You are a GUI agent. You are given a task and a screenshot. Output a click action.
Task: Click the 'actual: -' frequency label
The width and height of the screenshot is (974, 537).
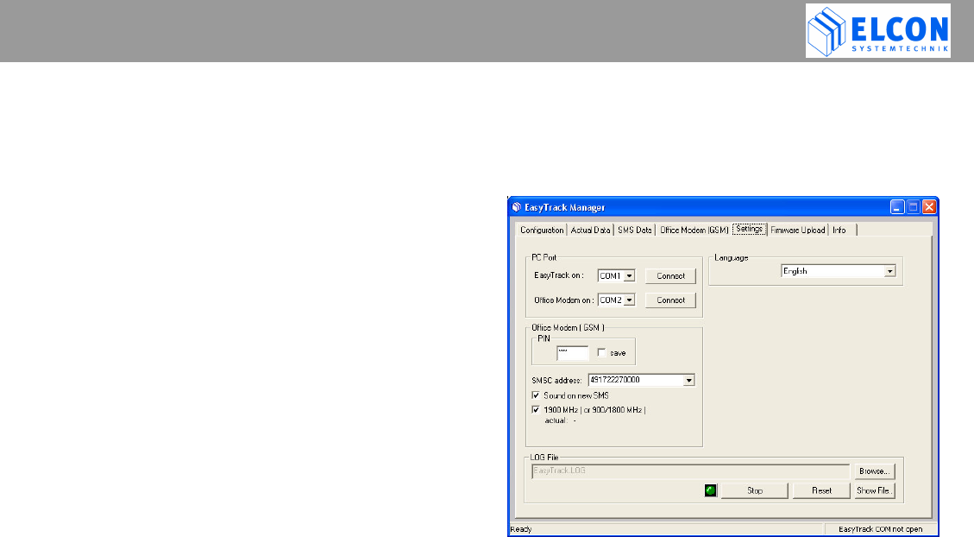click(560, 420)
